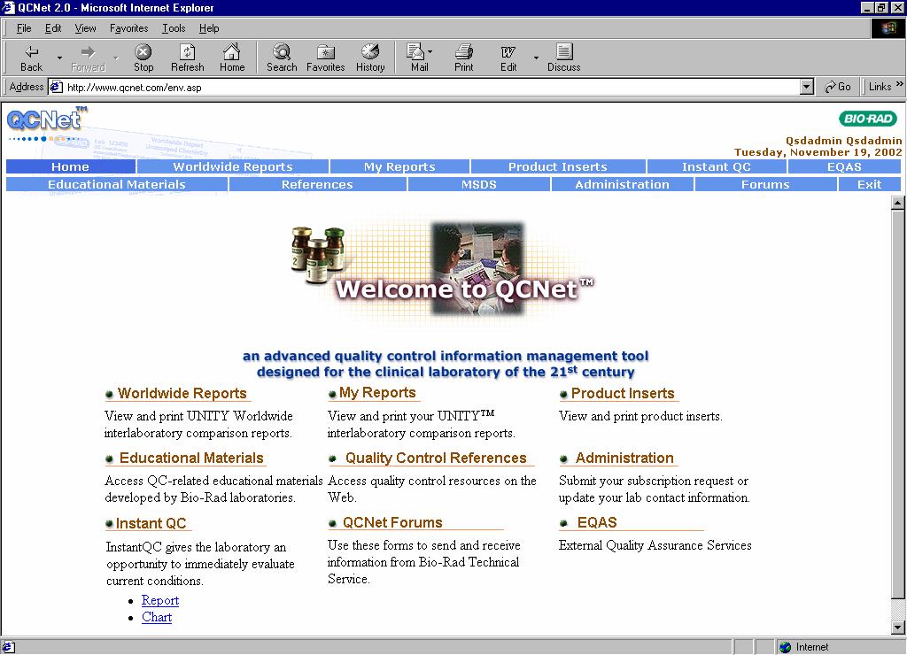This screenshot has height=655, width=907.
Task: Select Educational Materials navigation tab
Action: click(117, 184)
